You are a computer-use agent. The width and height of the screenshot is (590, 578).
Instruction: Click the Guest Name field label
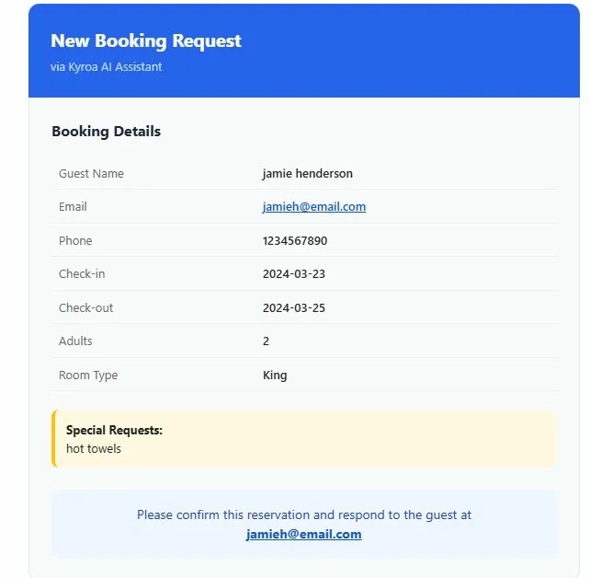(91, 173)
